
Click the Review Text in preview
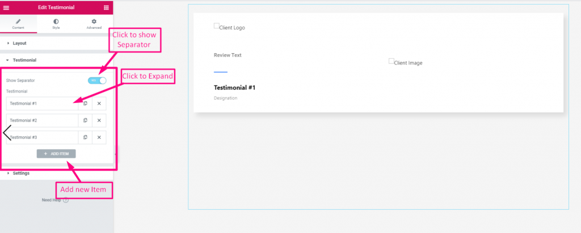click(228, 55)
